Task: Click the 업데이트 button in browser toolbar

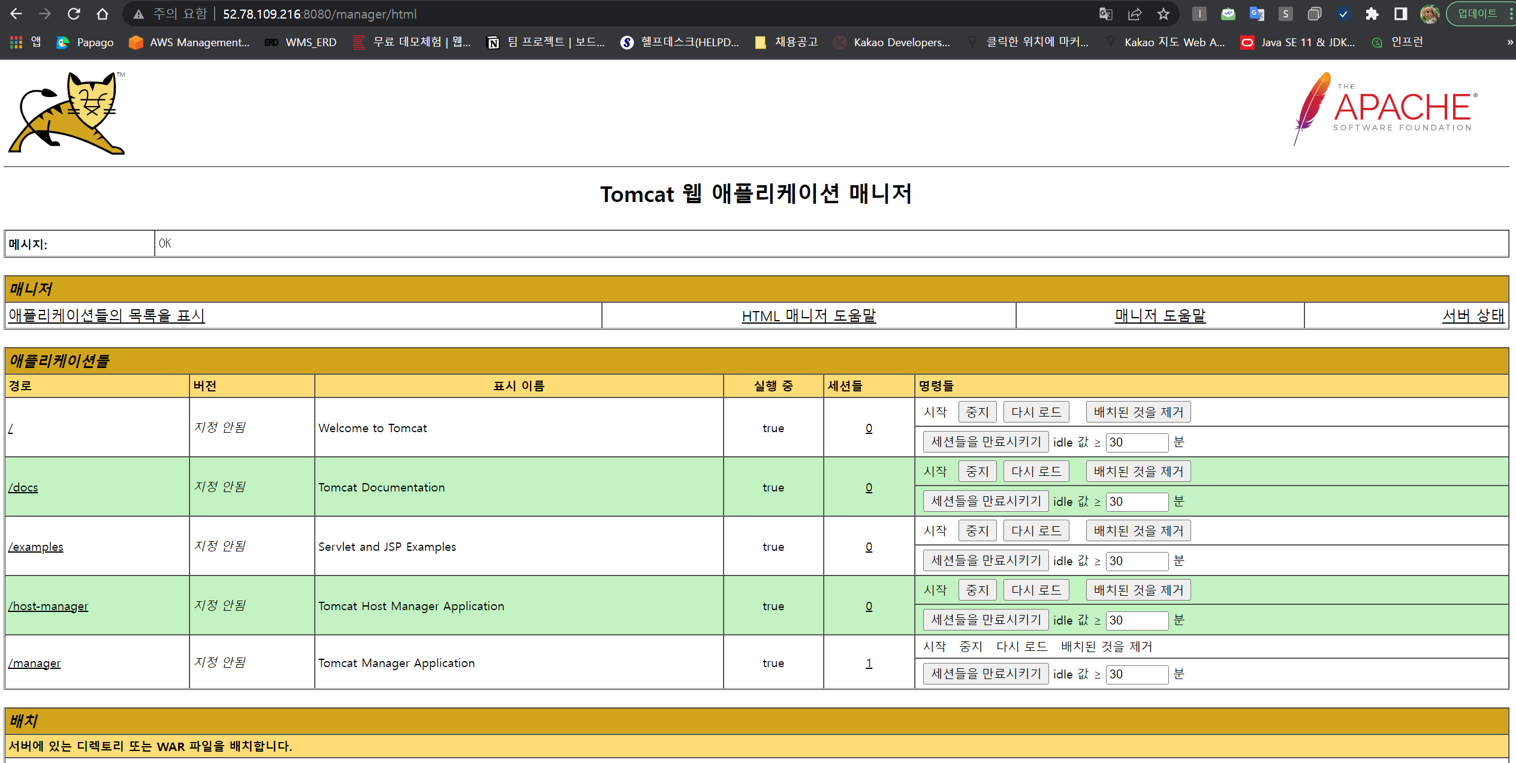Action: pyautogui.click(x=1476, y=14)
